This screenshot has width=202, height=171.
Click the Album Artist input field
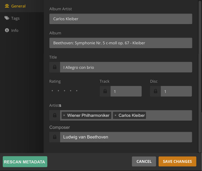point(121,19)
